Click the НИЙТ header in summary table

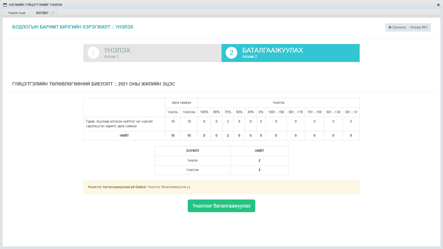(259, 151)
